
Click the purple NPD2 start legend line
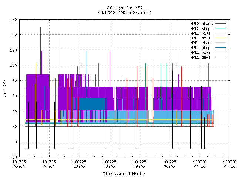point(220,24)
